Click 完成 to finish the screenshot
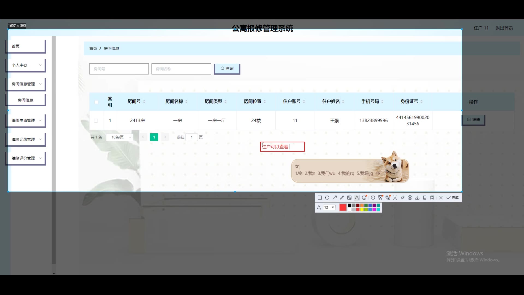Viewport: 524px width, 295px height. 452,198
